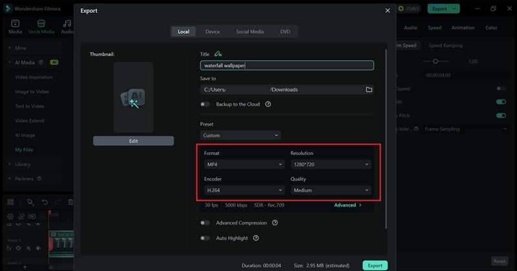Click the credits coin icon showing 35465
The height and width of the screenshot is (271, 517).
tap(401, 8)
